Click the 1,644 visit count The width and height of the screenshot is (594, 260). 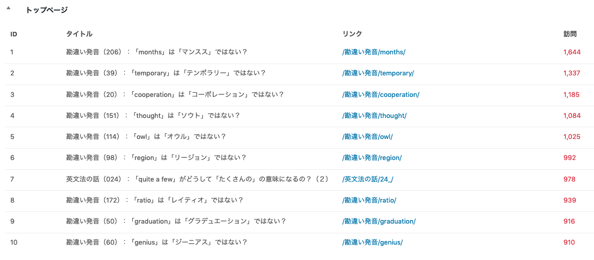(x=572, y=52)
